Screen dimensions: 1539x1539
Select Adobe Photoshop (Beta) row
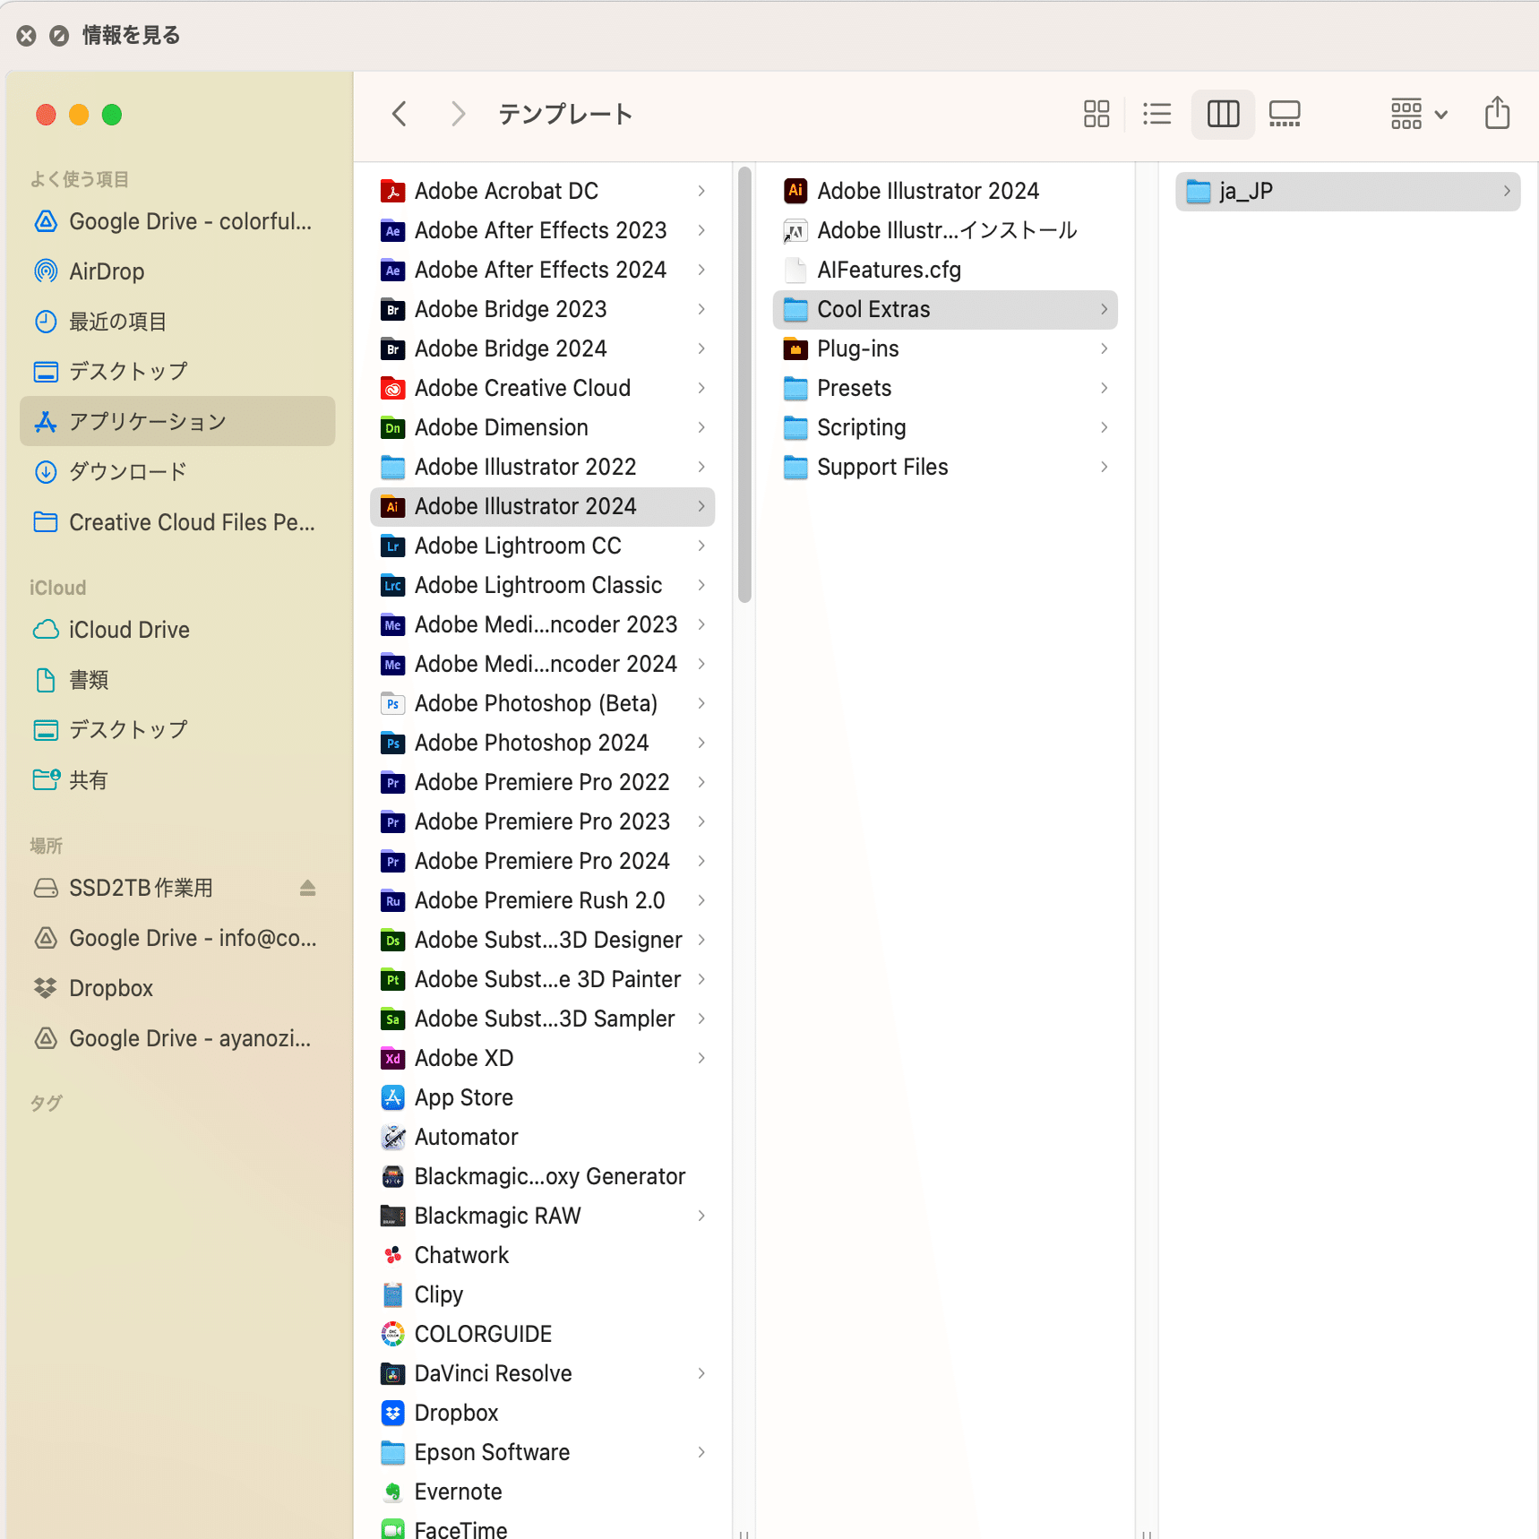542,703
